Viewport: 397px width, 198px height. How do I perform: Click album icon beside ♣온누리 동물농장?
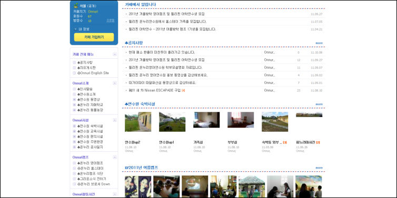coord(74,110)
